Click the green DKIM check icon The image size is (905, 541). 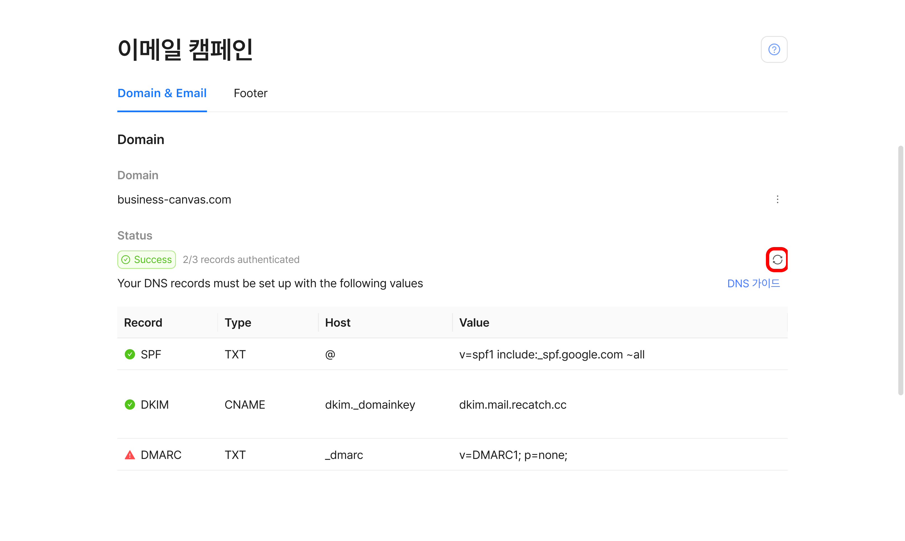point(130,405)
